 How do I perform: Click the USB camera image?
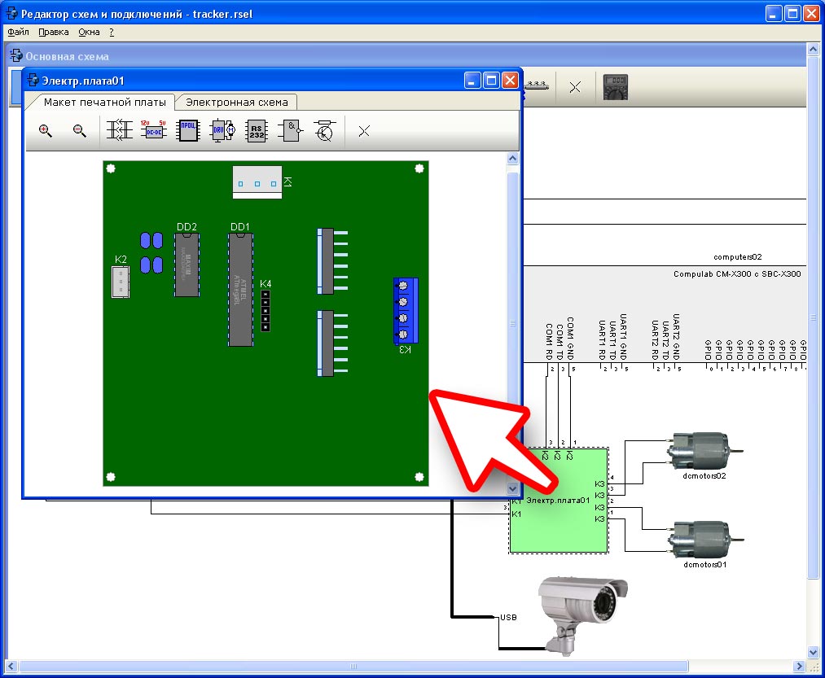tap(583, 615)
